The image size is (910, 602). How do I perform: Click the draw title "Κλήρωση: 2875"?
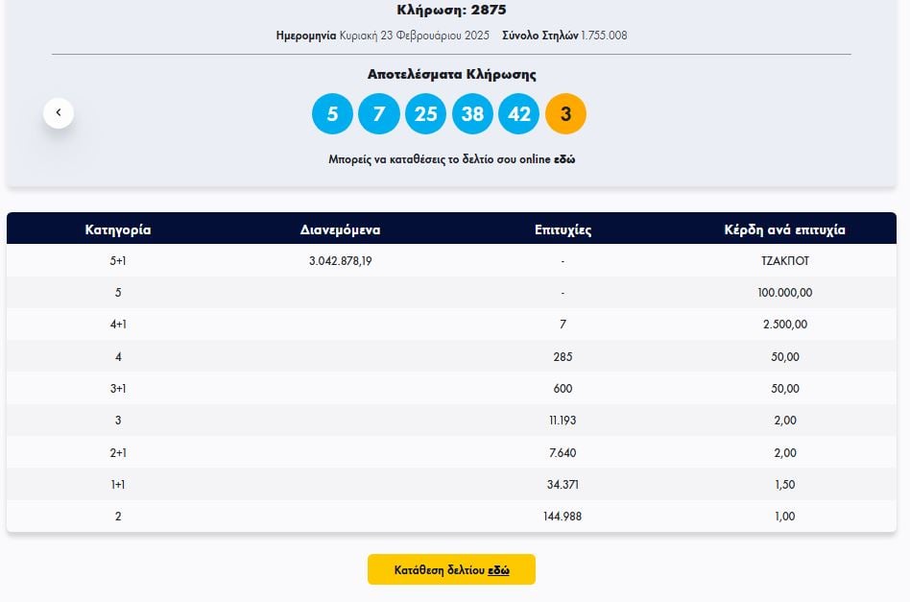451,11
